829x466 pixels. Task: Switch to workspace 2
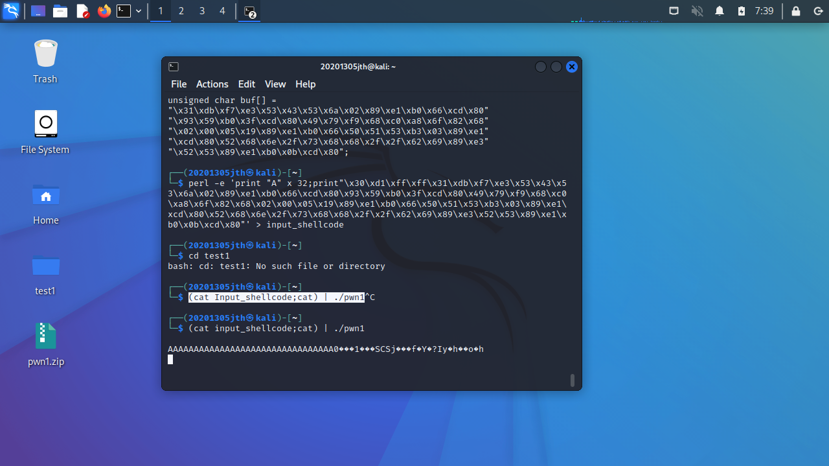[x=181, y=11]
